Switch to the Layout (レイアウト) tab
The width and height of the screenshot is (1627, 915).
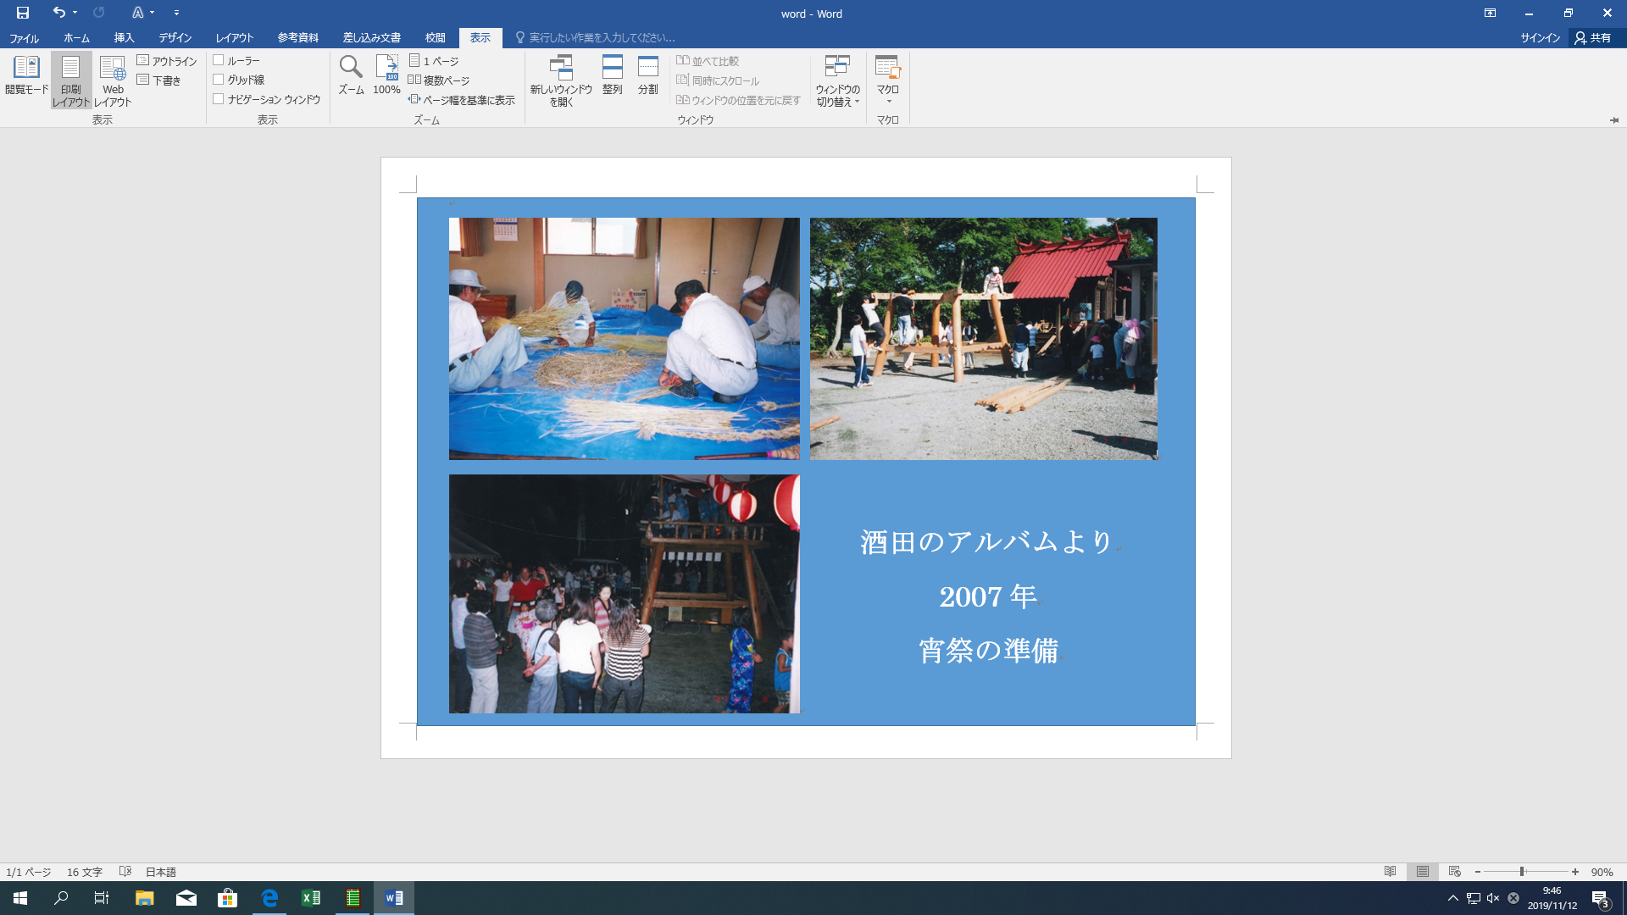tap(235, 38)
